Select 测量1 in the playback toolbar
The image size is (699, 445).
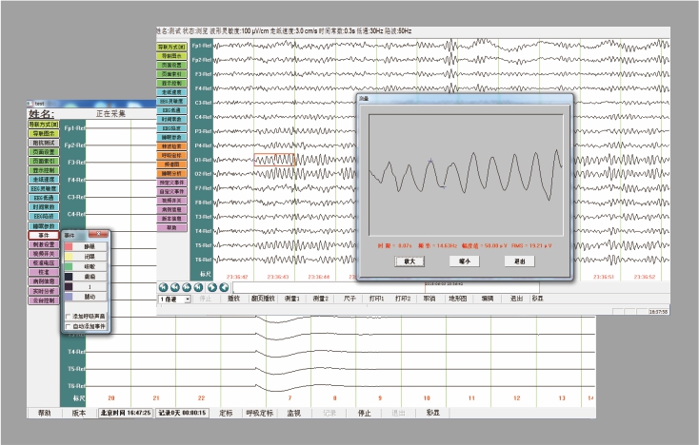(290, 298)
